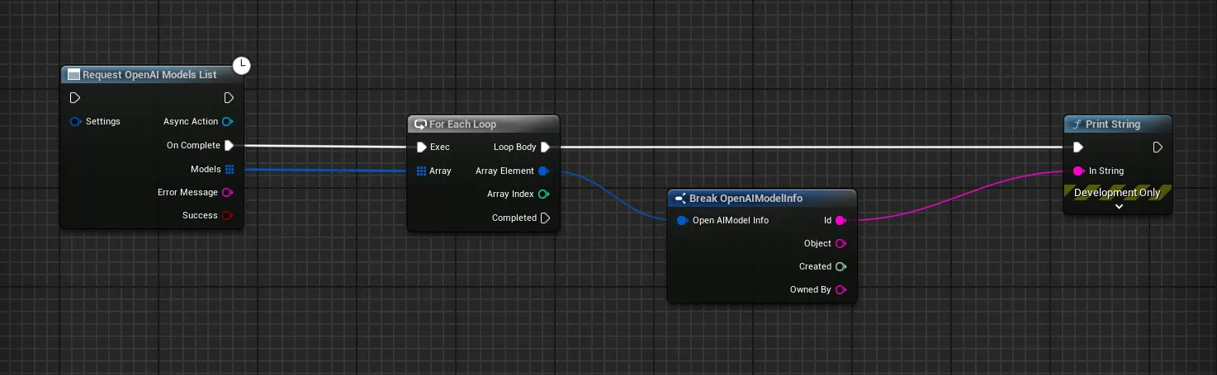The image size is (1217, 375).
Task: Click the Print String exec input pin
Action: tap(1077, 148)
